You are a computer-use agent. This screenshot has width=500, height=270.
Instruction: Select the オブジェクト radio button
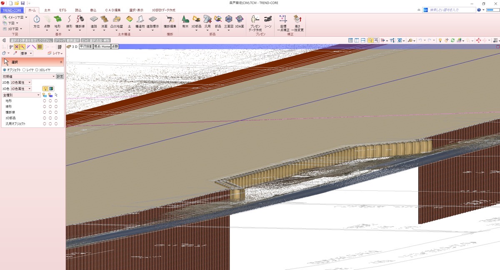pyautogui.click(x=4, y=70)
